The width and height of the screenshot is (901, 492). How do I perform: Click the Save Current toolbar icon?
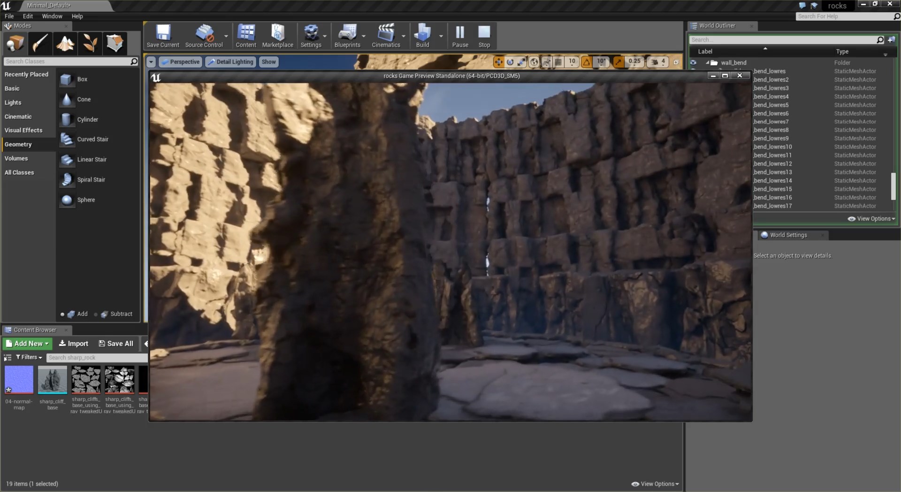click(x=163, y=36)
